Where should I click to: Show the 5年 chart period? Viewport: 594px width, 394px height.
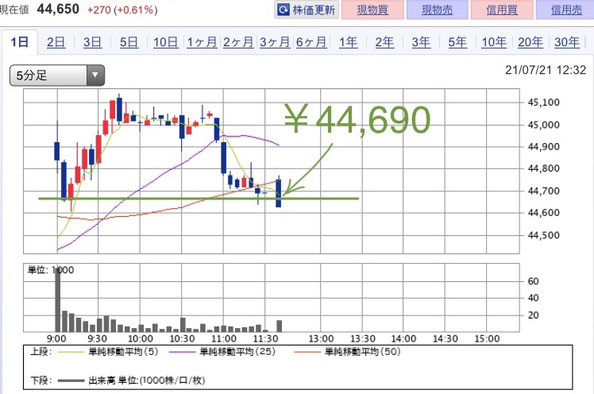[457, 41]
